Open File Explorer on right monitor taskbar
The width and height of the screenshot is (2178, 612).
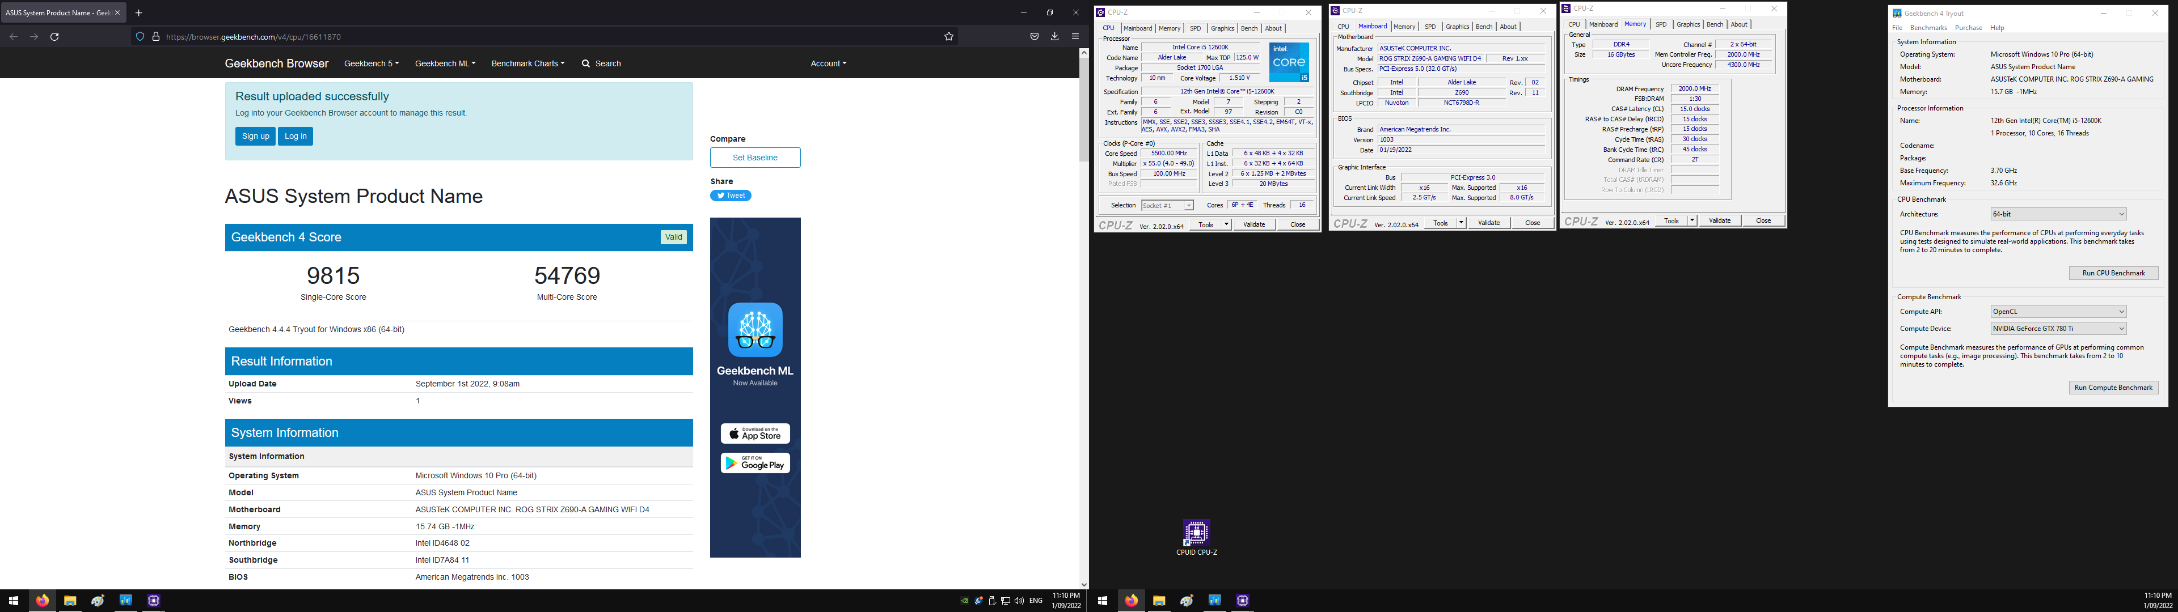[x=1159, y=601]
